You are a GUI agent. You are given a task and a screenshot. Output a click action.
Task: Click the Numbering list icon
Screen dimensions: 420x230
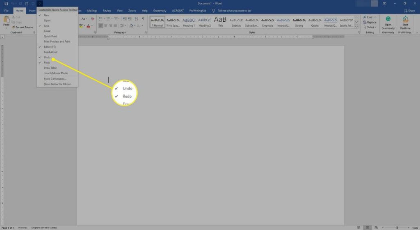pyautogui.click(x=109, y=18)
